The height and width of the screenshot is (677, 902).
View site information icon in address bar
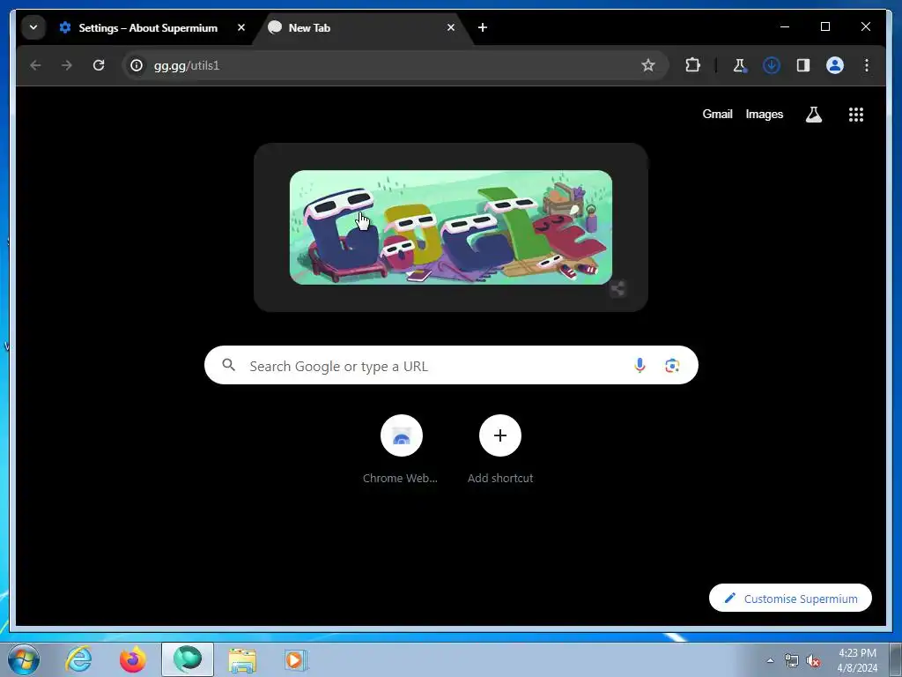137,65
